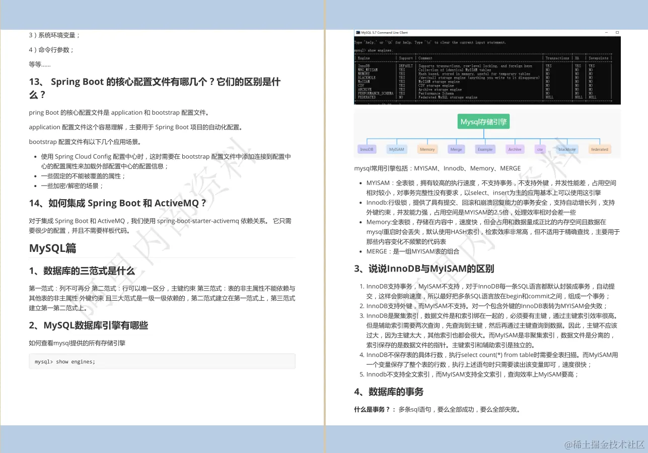This screenshot has height=453, width=648.
Task: Select the MyISAM node in the storage engine diagram
Action: 398,149
